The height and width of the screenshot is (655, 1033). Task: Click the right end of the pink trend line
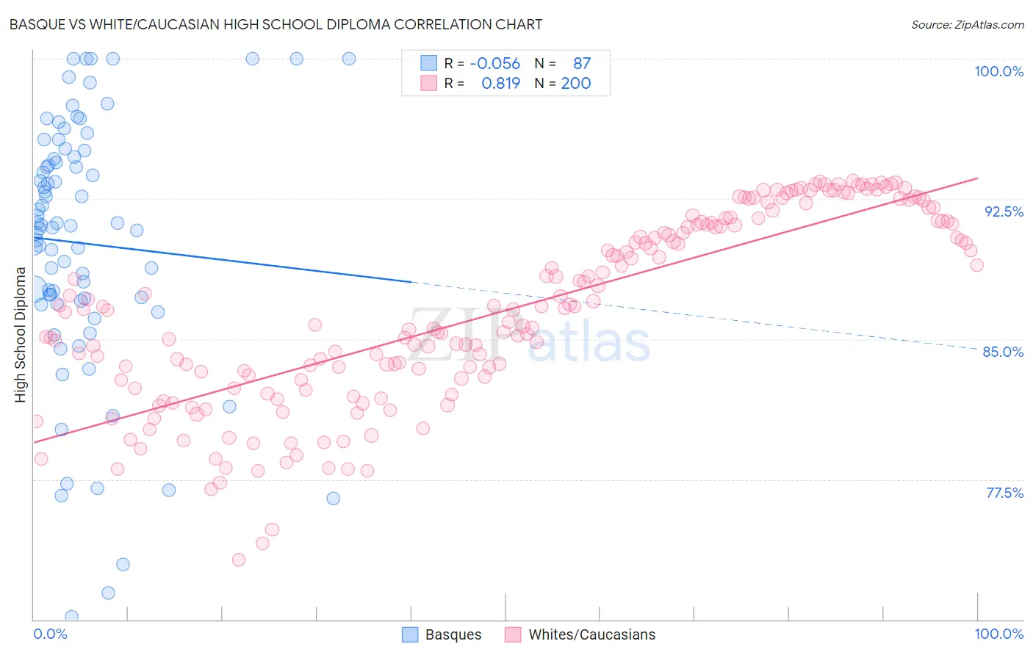978,178
